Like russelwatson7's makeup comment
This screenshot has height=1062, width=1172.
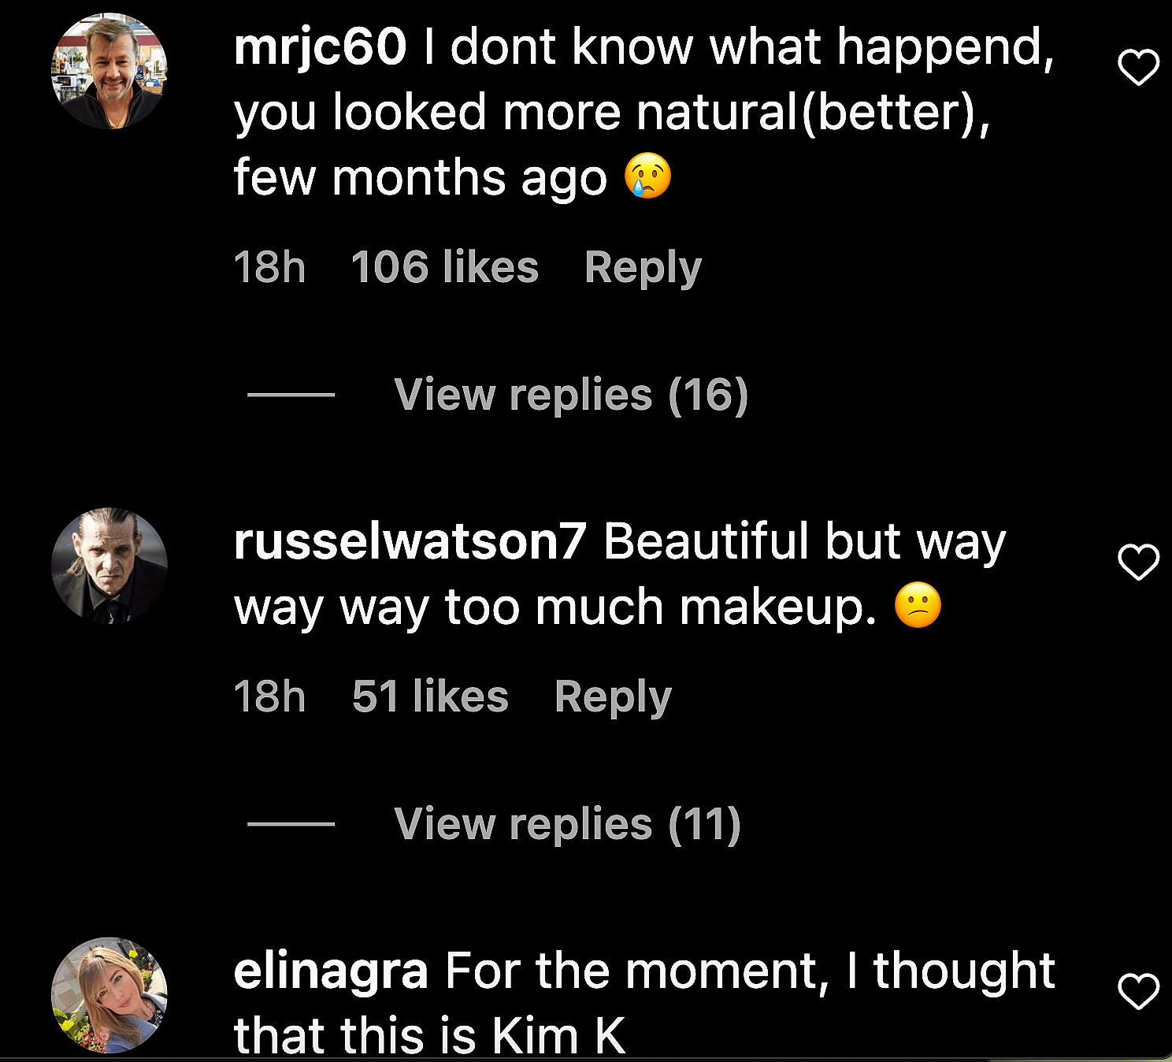click(1138, 563)
